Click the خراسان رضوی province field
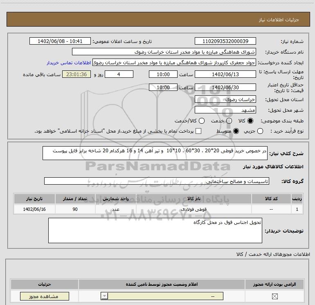315x305 pixels. 225,99
